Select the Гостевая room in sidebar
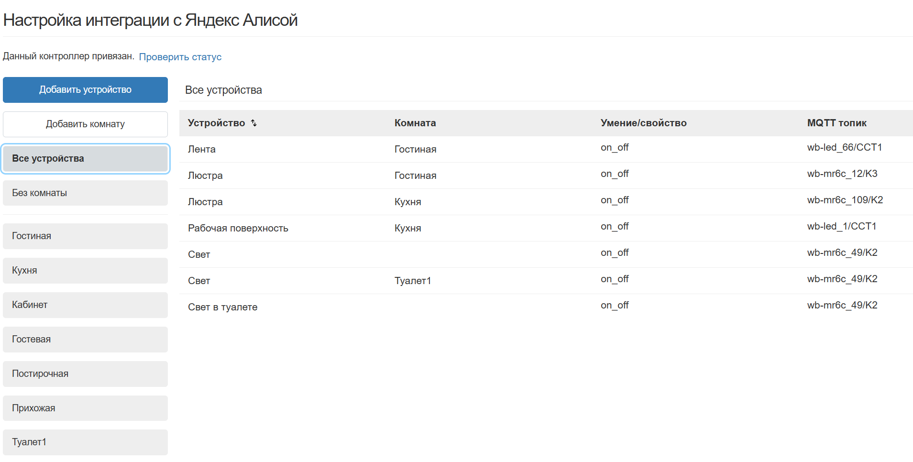This screenshot has height=462, width=913. (x=85, y=340)
